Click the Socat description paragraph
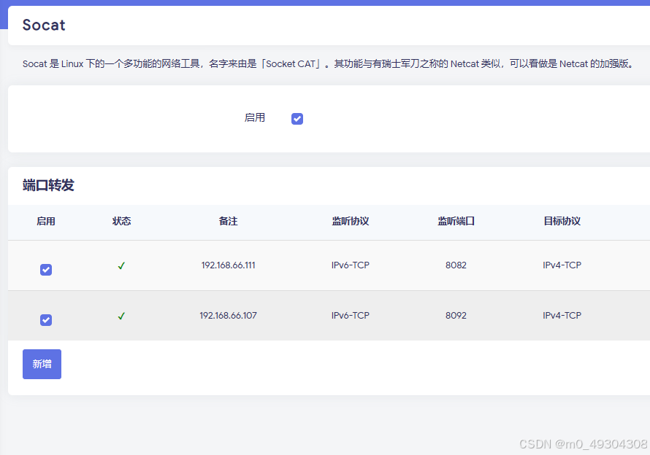 (329, 63)
